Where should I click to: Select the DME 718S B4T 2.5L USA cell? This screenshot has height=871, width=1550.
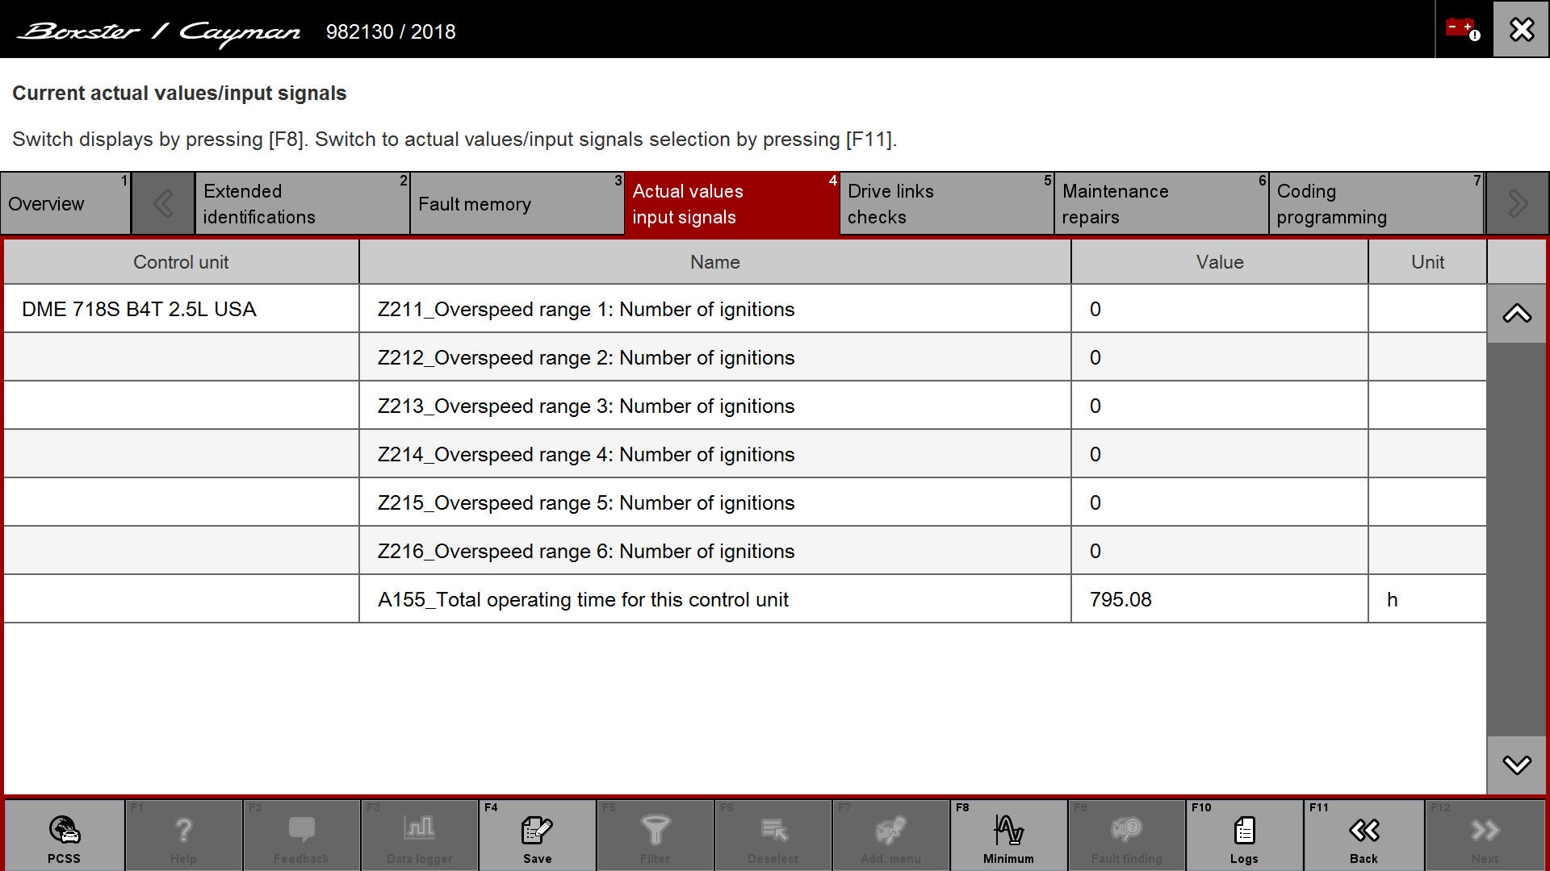click(x=181, y=309)
